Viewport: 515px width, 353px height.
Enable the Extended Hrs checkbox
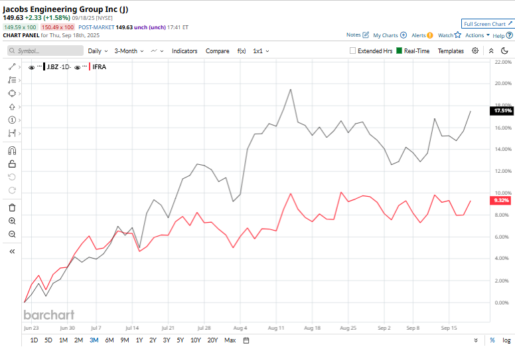pos(352,51)
